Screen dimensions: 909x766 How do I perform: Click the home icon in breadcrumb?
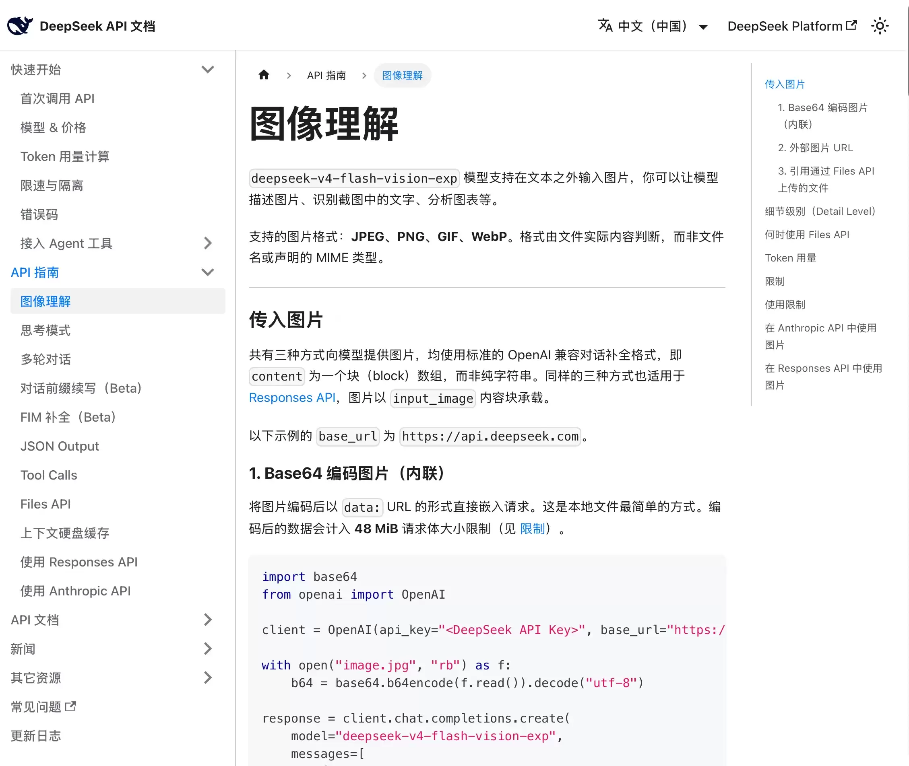pyautogui.click(x=264, y=75)
